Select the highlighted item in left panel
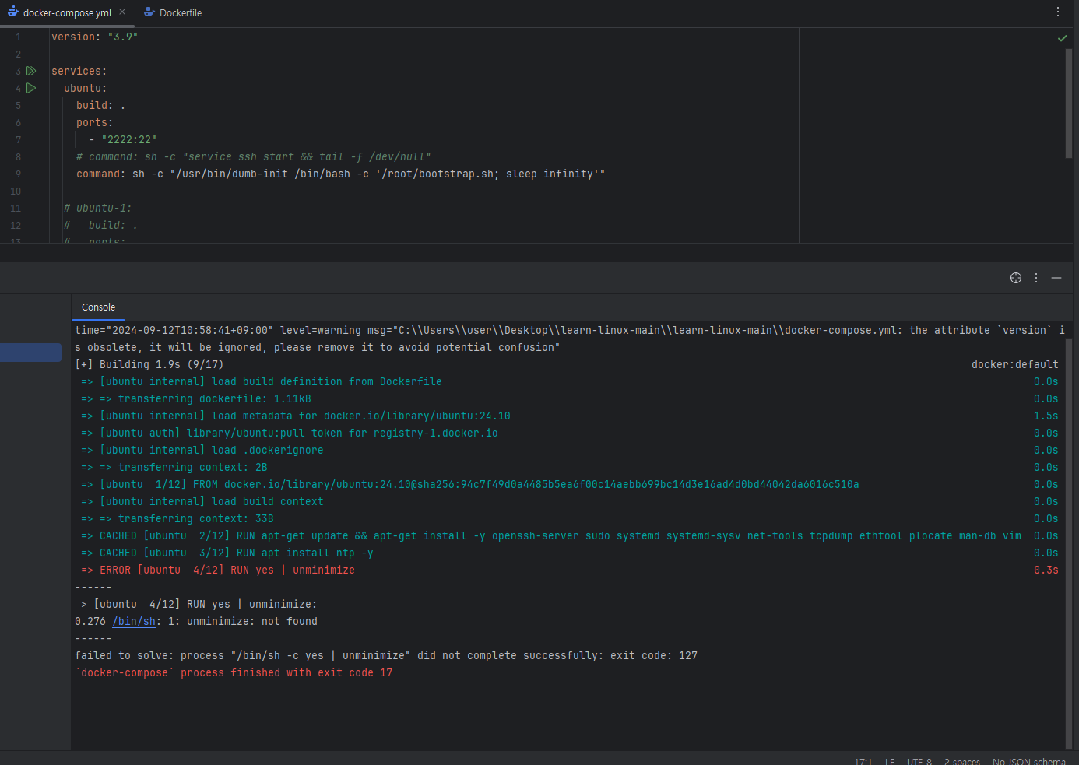This screenshot has height=765, width=1079. [30, 353]
